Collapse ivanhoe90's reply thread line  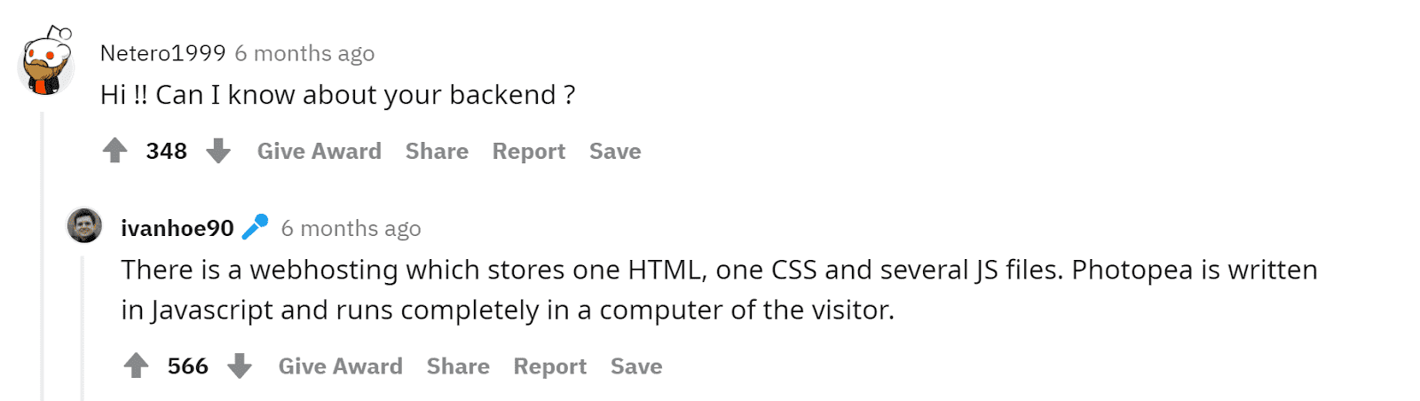[83, 328]
